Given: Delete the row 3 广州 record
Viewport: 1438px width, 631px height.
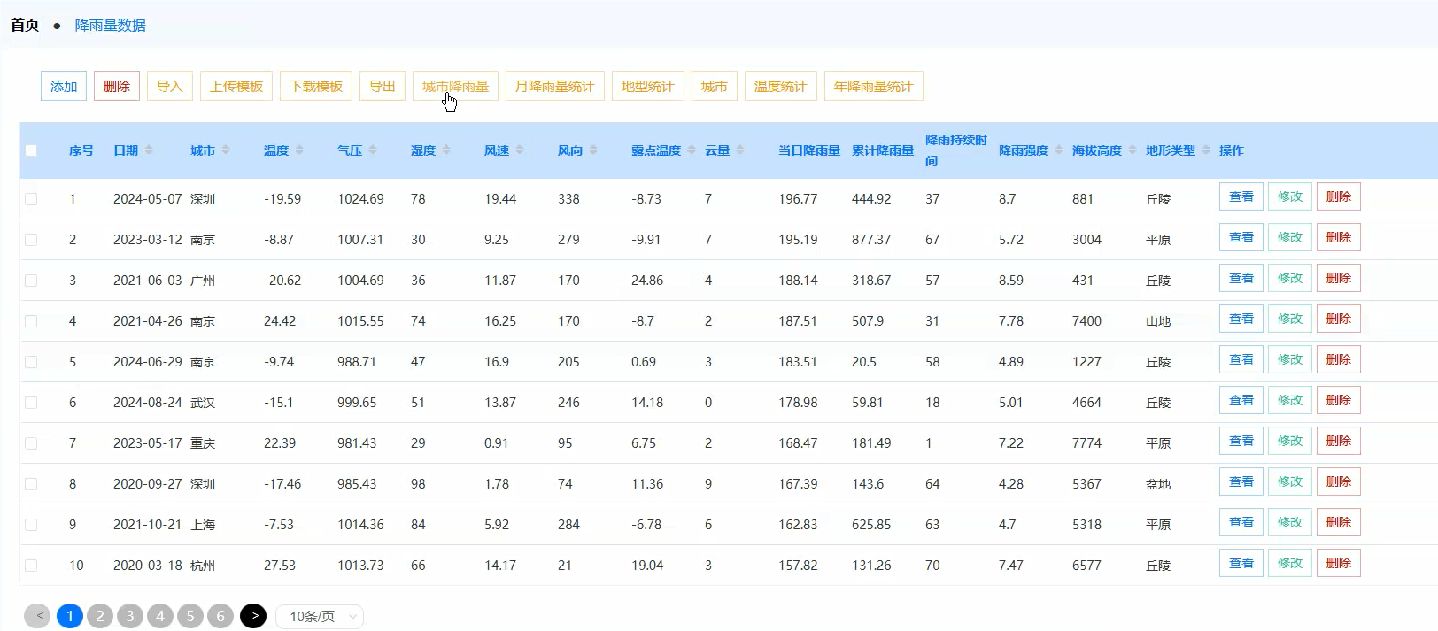Looking at the screenshot, I should [x=1339, y=278].
